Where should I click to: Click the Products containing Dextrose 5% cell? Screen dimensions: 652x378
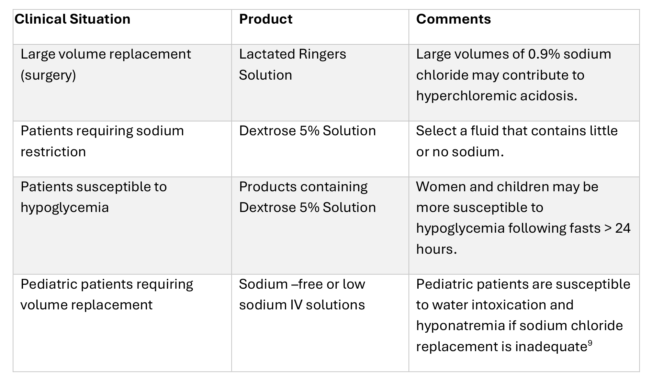pos(307,197)
